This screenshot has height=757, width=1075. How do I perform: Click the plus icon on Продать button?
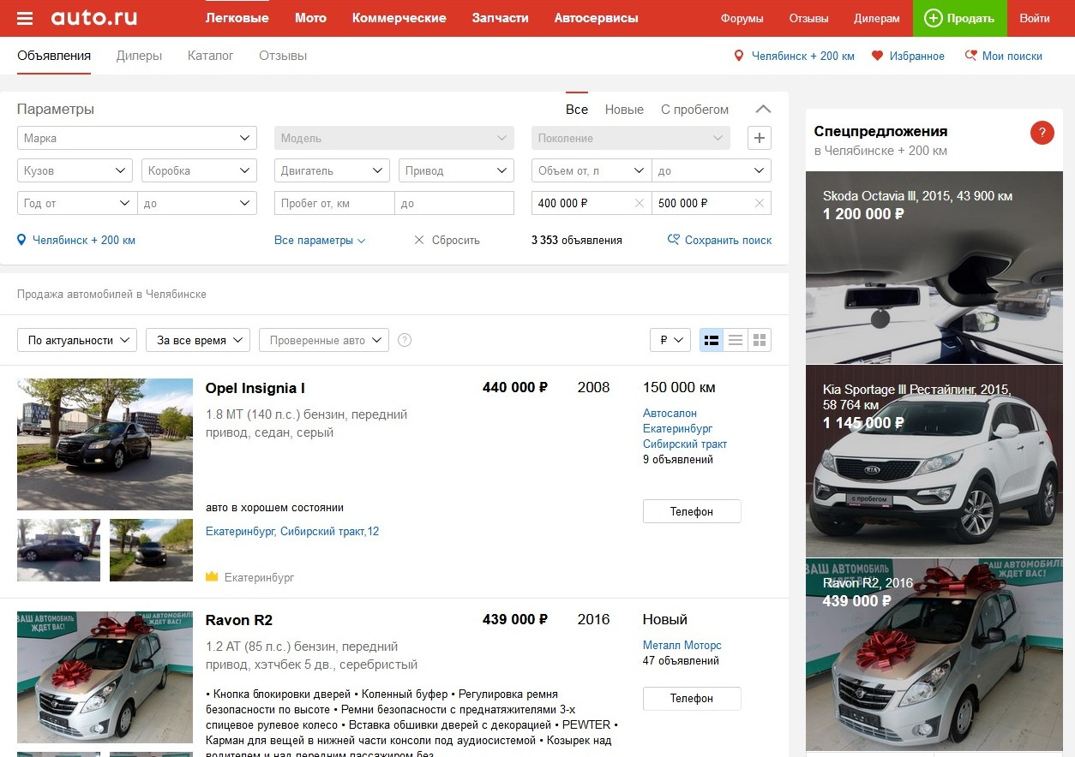tap(934, 18)
